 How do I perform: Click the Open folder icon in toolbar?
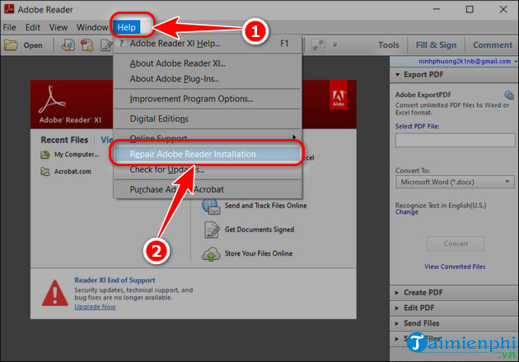[x=11, y=44]
